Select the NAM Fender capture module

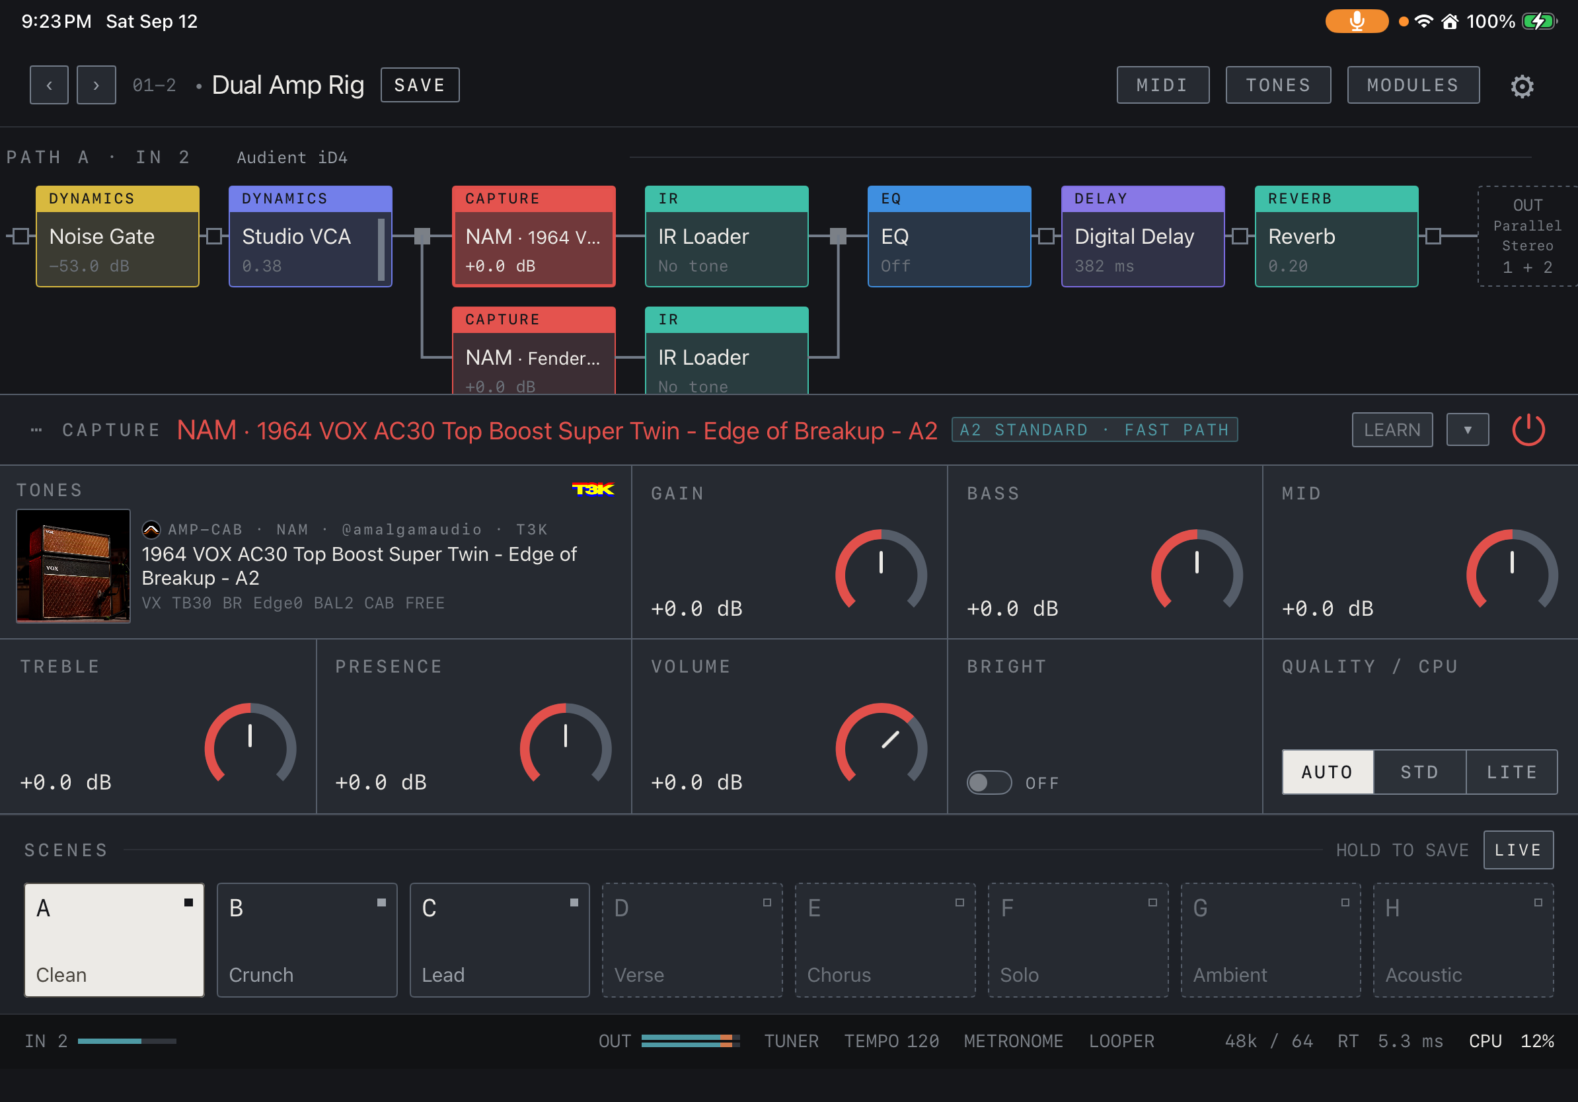(x=534, y=350)
